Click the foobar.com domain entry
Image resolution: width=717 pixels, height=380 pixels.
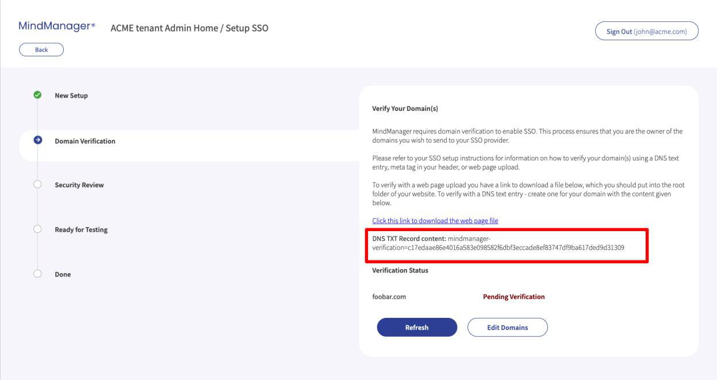389,297
